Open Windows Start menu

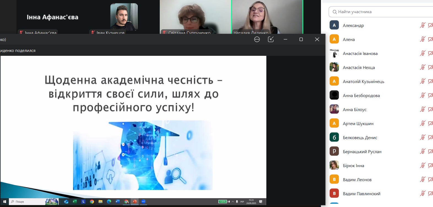4,202
